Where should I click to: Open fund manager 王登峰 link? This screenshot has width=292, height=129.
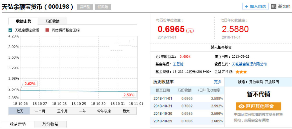point(178,64)
